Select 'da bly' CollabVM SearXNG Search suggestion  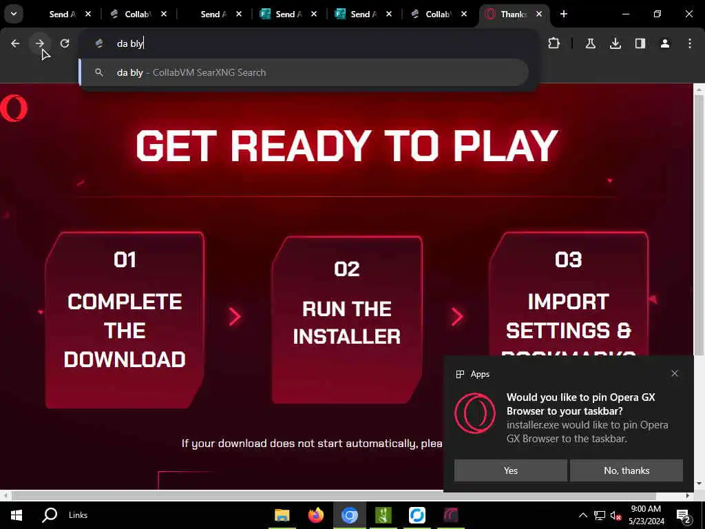click(x=304, y=72)
